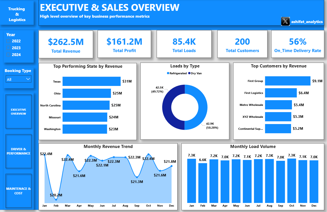Click the Trucking & Logistics title tile
The height and width of the screenshot is (212, 327).
17,13
